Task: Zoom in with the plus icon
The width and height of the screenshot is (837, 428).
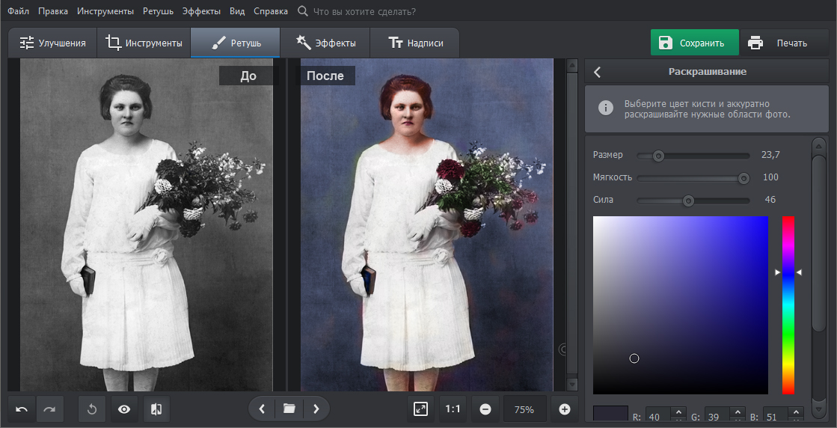Action: [565, 409]
